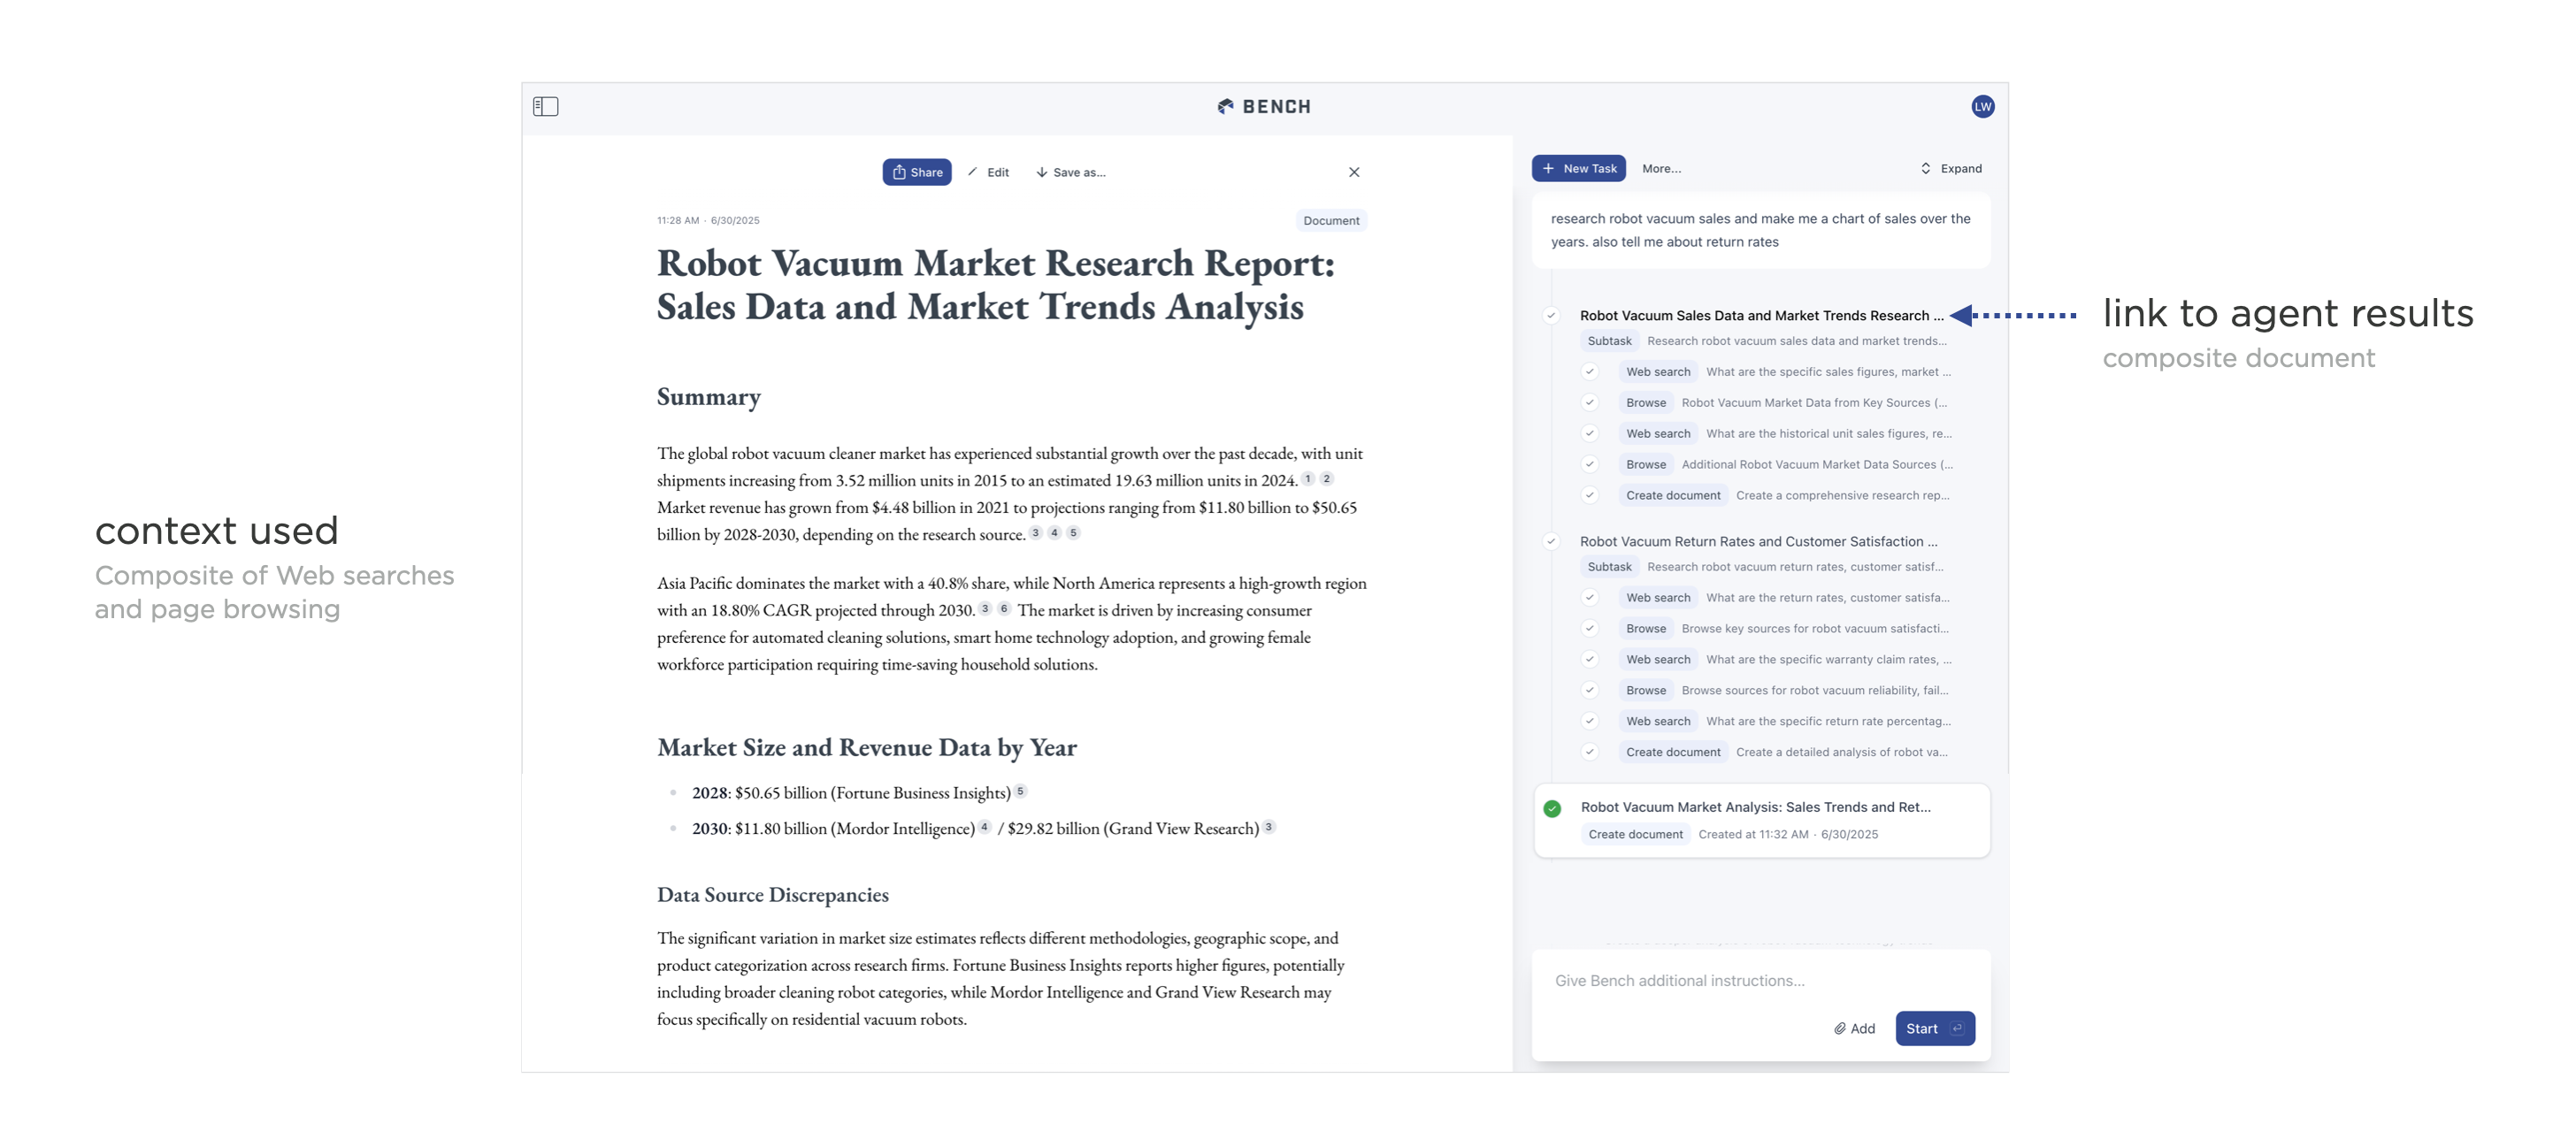Open citation 3 after Grand View Research bullet
This screenshot has width=2576, height=1139.
1268,827
